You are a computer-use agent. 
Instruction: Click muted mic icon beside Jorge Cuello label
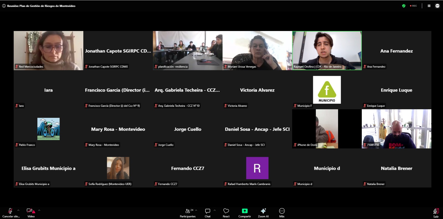pyautogui.click(x=156, y=145)
